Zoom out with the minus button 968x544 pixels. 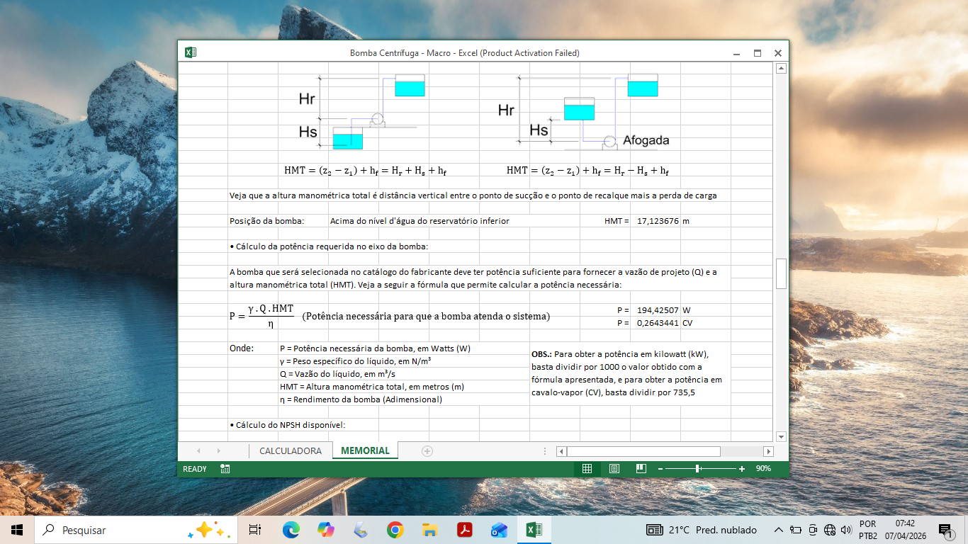(660, 469)
